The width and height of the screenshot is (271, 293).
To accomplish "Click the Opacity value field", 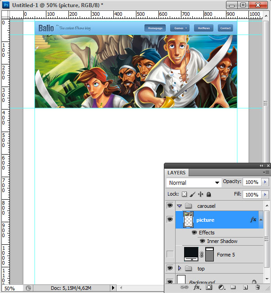I will pyautogui.click(x=252, y=182).
